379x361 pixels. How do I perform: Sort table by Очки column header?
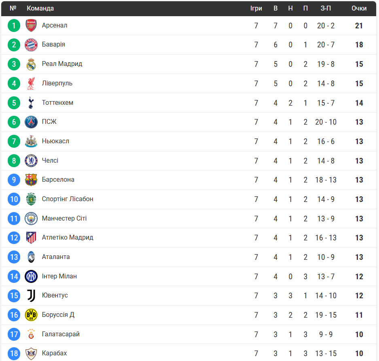click(x=359, y=8)
